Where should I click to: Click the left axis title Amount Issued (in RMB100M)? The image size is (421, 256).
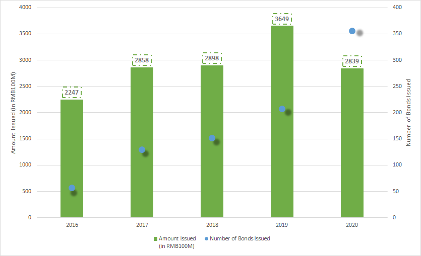click(x=14, y=113)
